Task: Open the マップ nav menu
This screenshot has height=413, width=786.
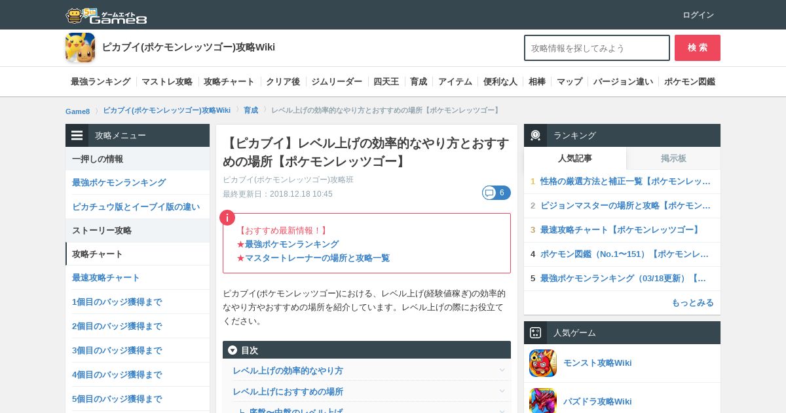Action: coord(569,82)
